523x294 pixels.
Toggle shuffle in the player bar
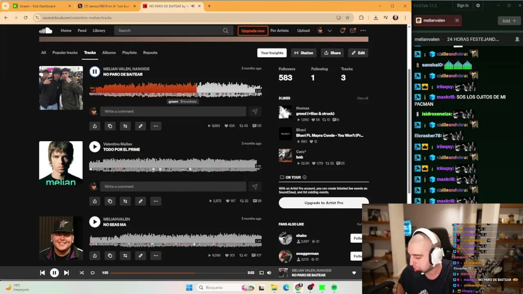coord(81,273)
